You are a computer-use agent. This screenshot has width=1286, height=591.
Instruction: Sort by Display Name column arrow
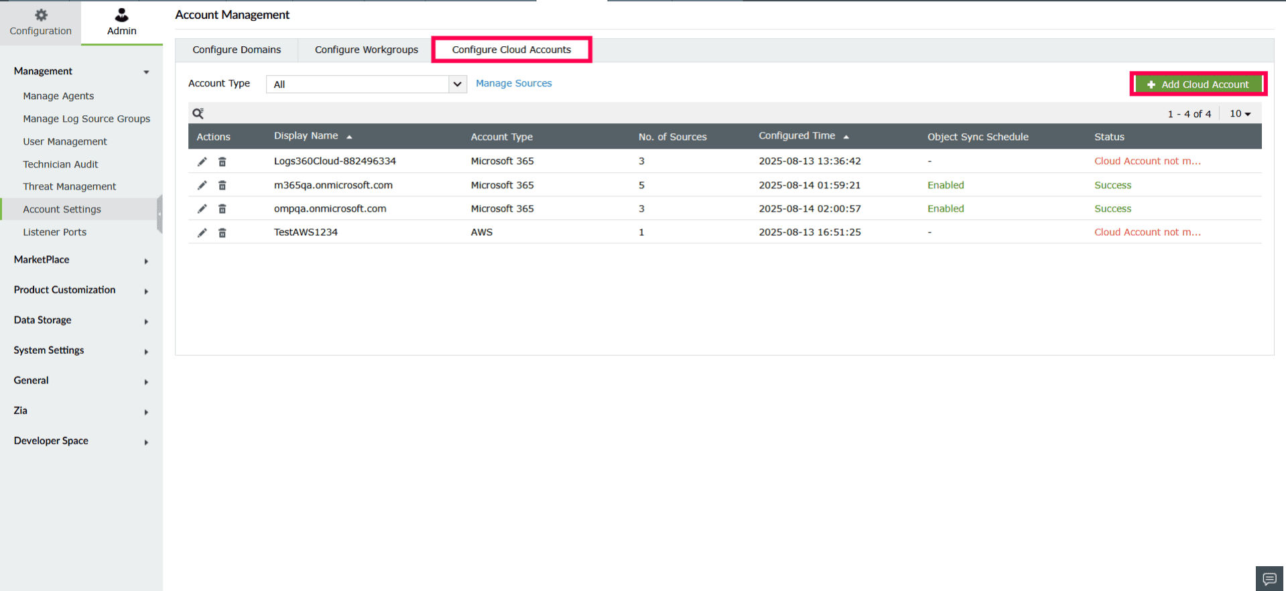coord(349,137)
